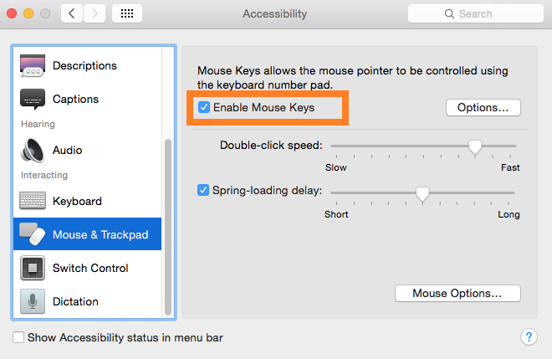The height and width of the screenshot is (359, 552).
Task: Open the Mouse Options button
Action: pyautogui.click(x=457, y=294)
